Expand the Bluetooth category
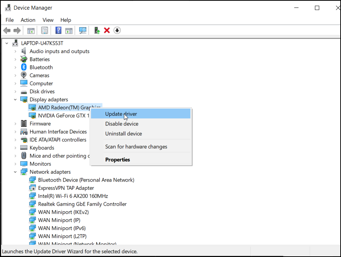The height and width of the screenshot is (257, 341). coord(15,68)
